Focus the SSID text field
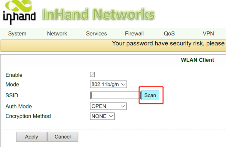Screen dimensions: 226x147 (115, 95)
